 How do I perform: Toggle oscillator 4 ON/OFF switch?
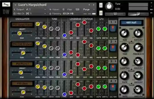coord(113,87)
